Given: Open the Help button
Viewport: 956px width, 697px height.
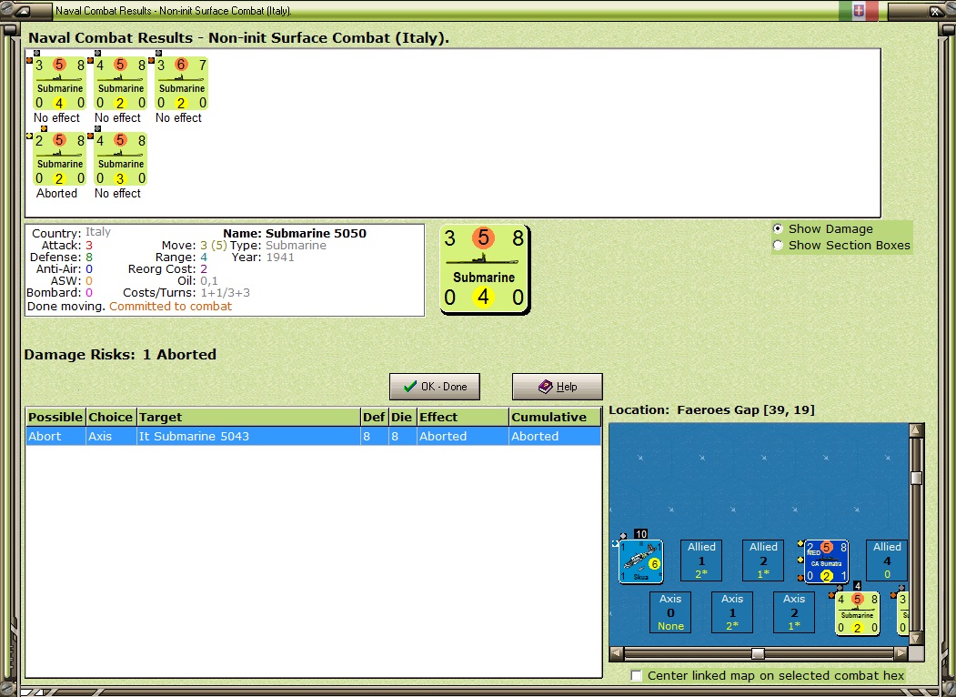Looking at the screenshot, I should pyautogui.click(x=558, y=387).
